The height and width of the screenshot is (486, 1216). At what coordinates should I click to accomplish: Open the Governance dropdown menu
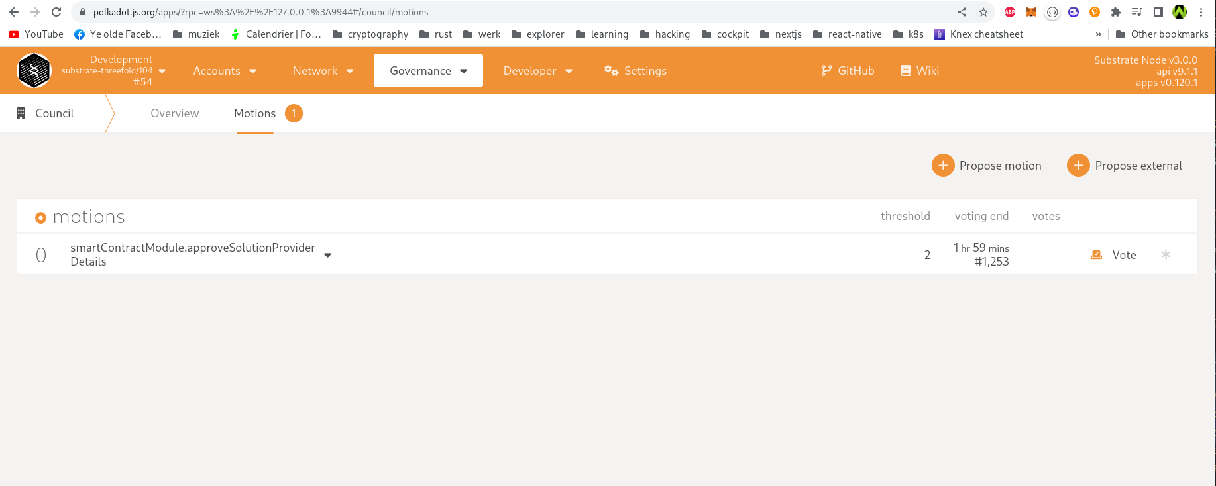[428, 71]
